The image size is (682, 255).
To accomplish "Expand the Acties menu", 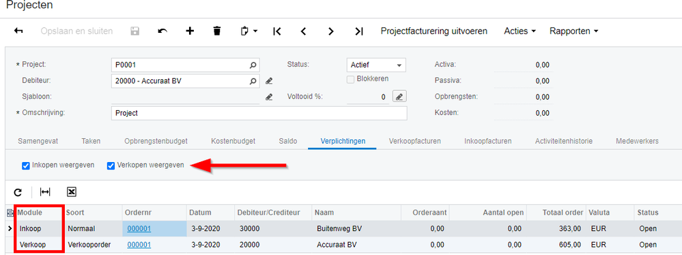I will 520,31.
